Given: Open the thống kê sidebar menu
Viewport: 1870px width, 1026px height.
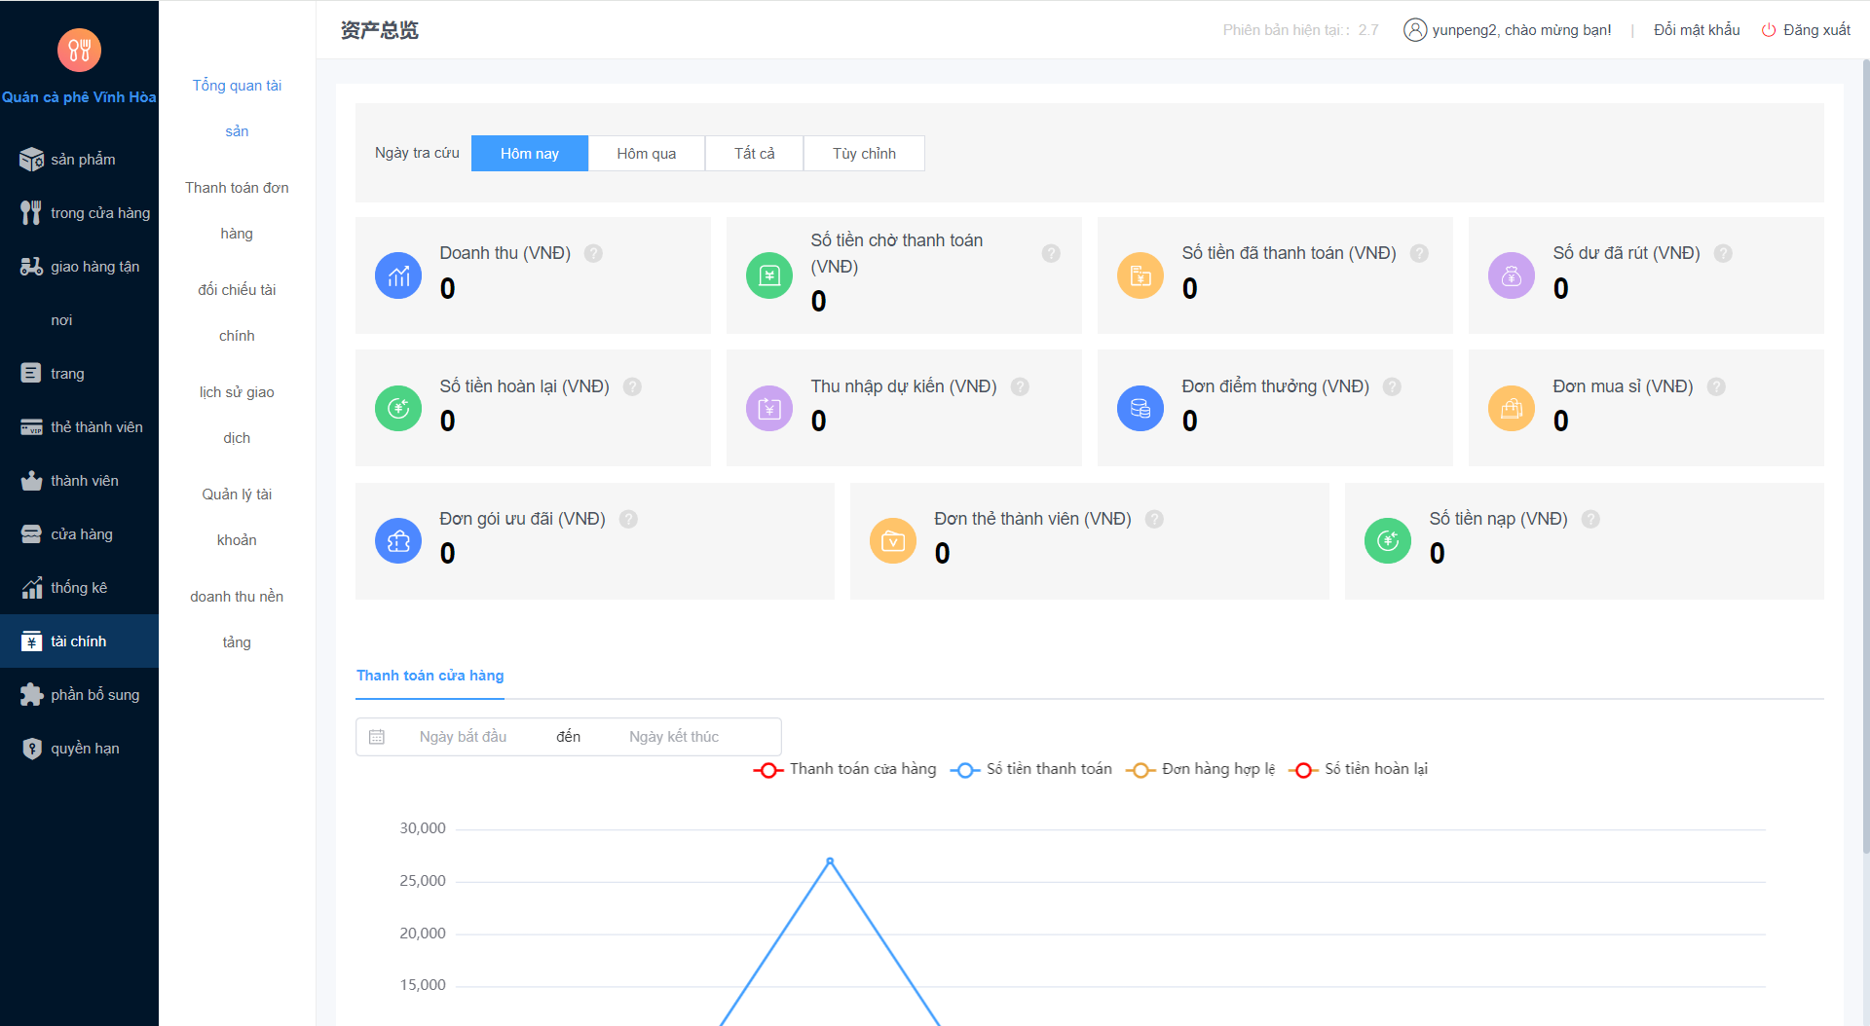Looking at the screenshot, I should (79, 588).
